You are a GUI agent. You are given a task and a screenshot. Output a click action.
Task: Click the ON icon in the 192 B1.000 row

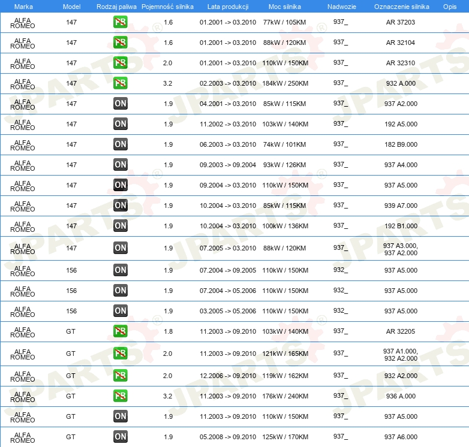[x=120, y=226]
